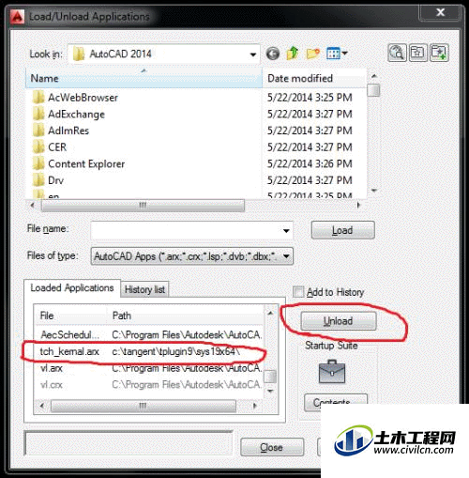Sort files by Date modified header
Viewport: 469px width, 478px height.
314,78
